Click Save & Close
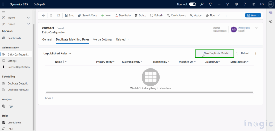Screen dimensions: 275x131 click(x=88, y=15)
